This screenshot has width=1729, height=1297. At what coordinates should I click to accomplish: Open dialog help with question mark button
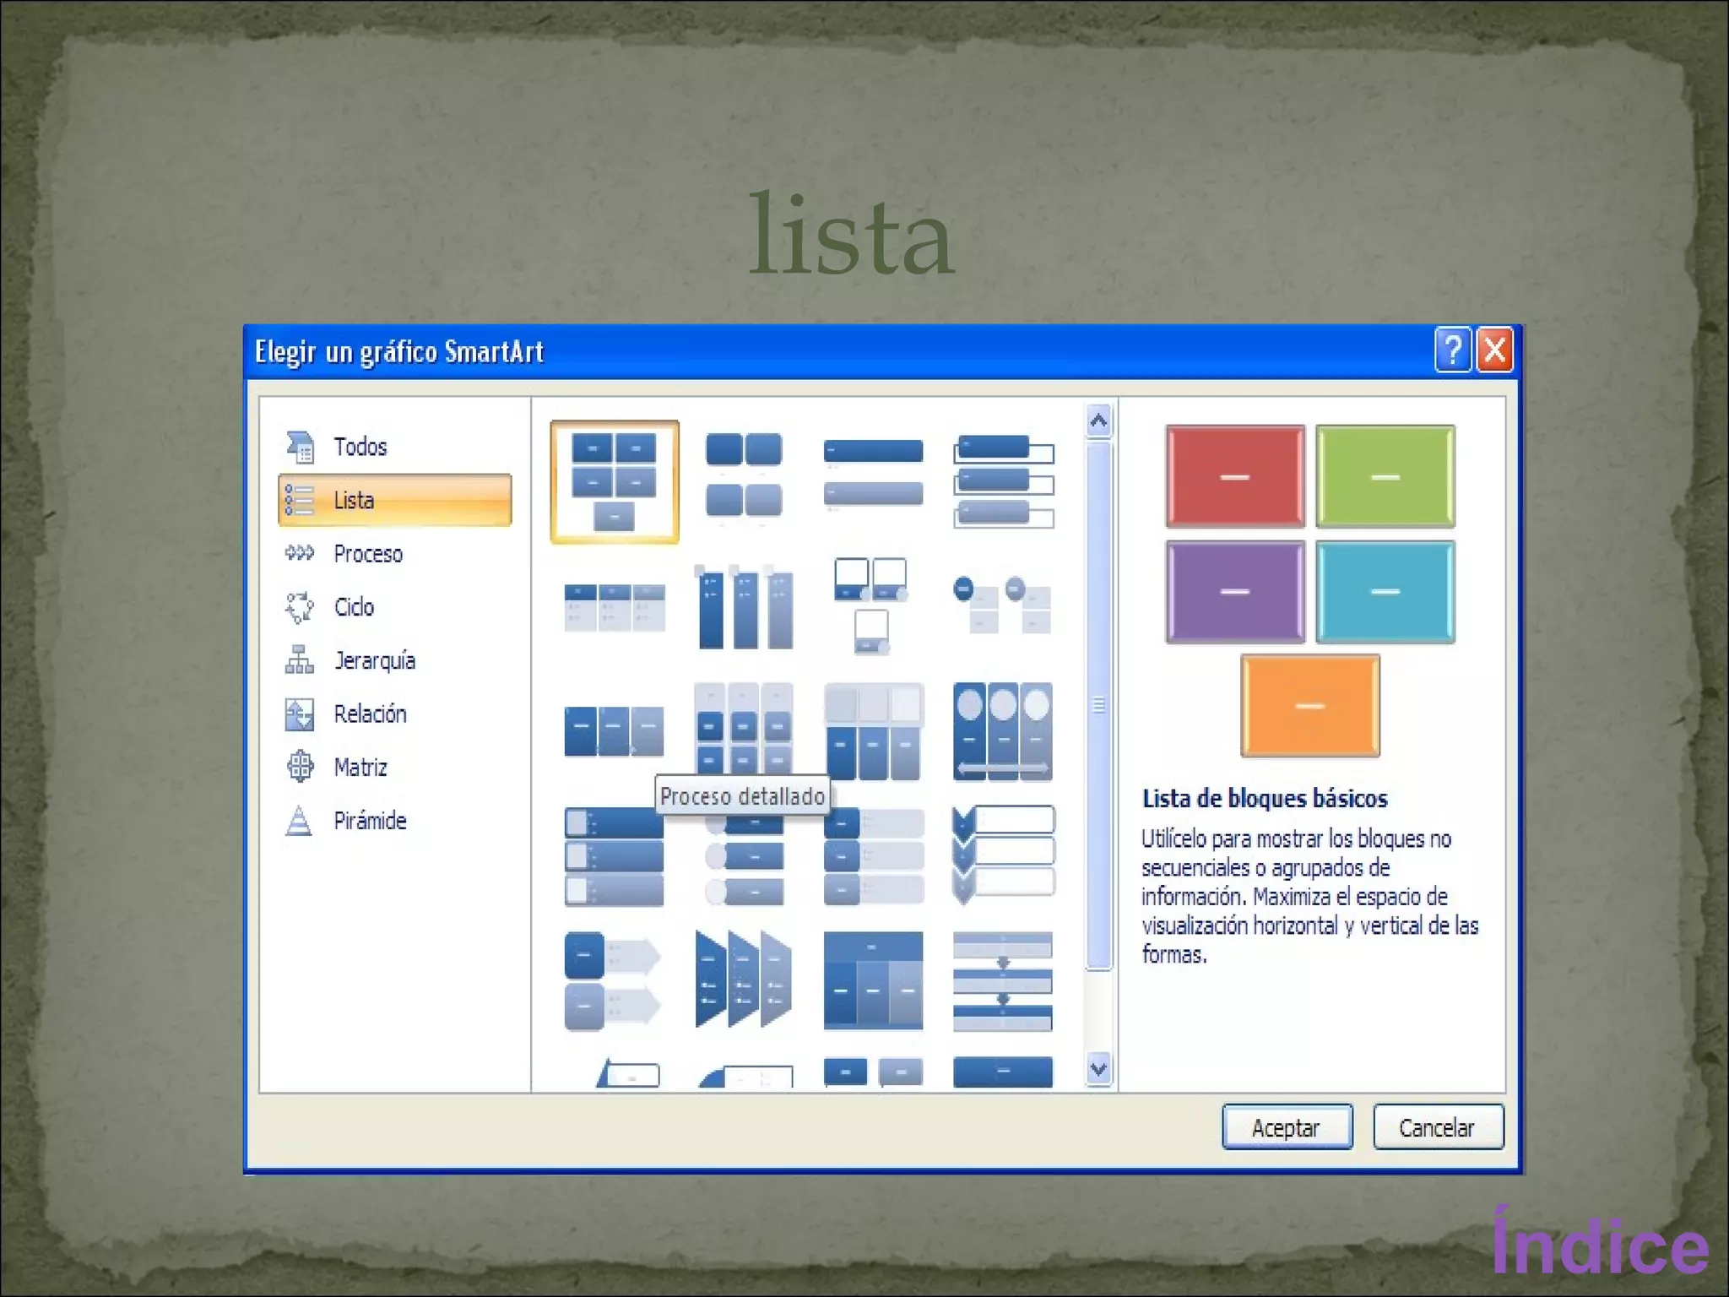tap(1453, 350)
